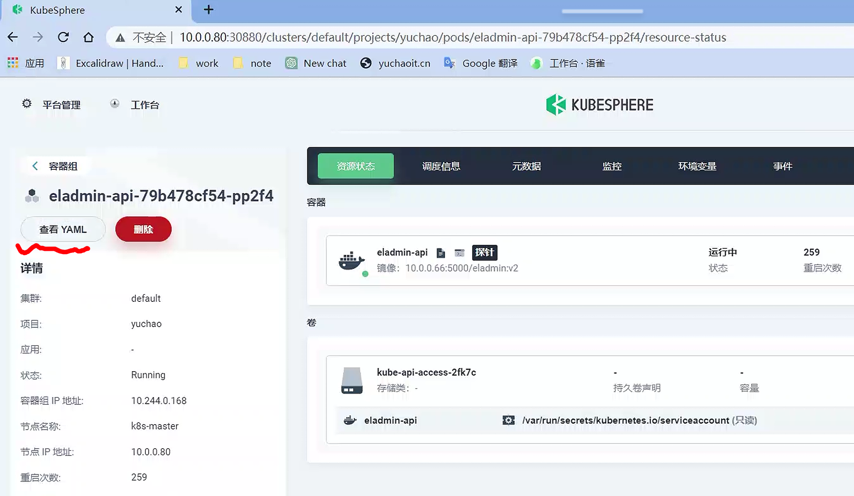Click the browser address bar URL
The image size is (854, 496).
(452, 37)
